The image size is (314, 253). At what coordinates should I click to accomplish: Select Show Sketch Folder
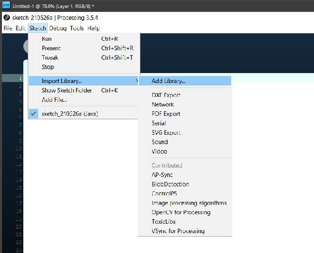84,90
